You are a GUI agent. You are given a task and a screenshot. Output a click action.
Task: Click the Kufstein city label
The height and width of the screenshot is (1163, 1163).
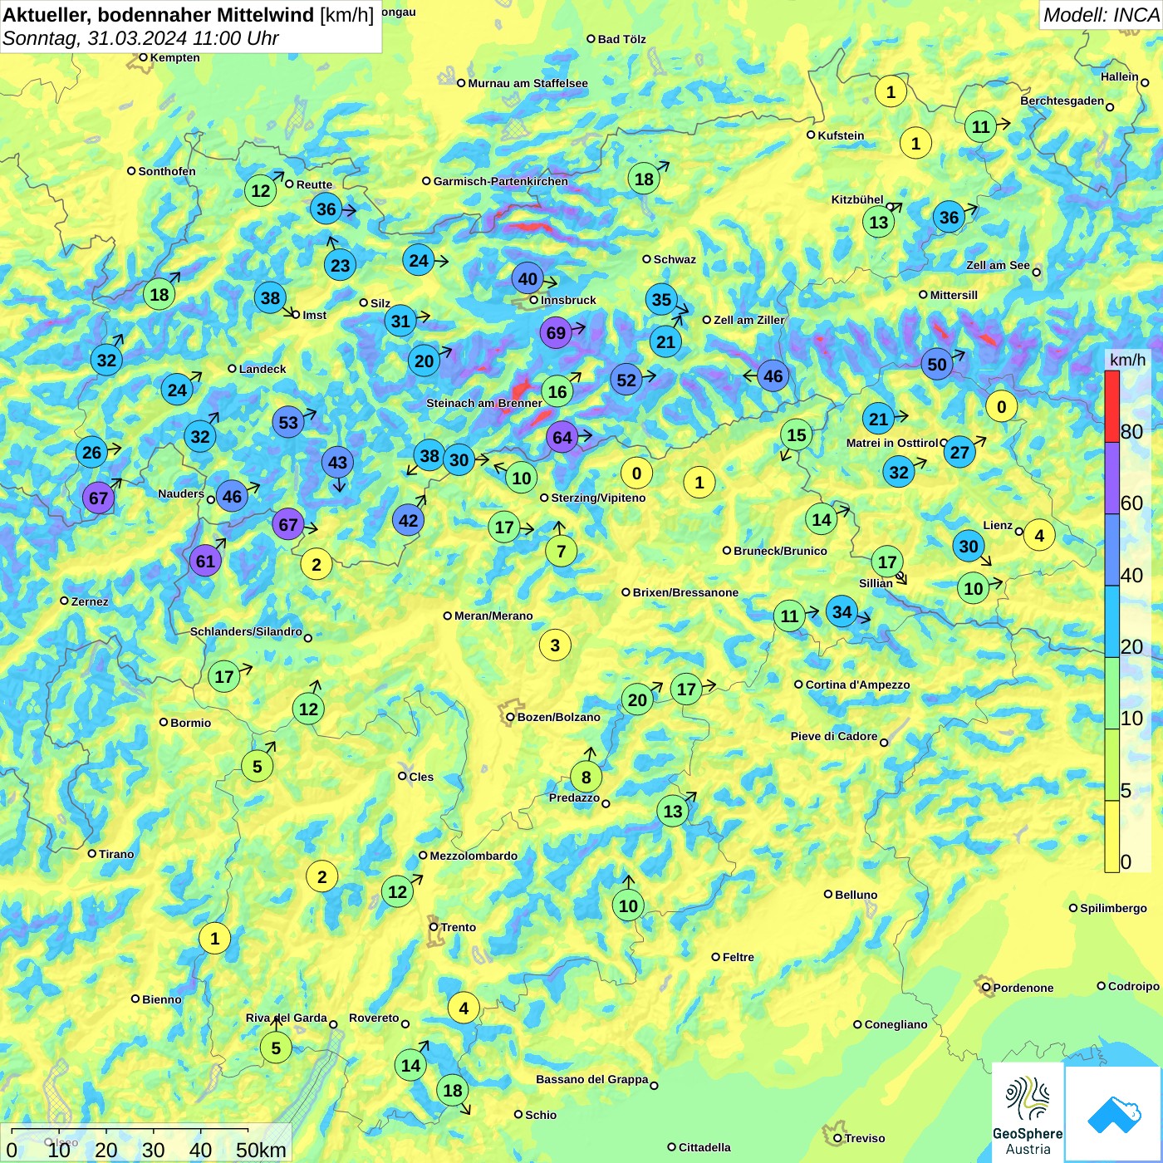pos(841,135)
